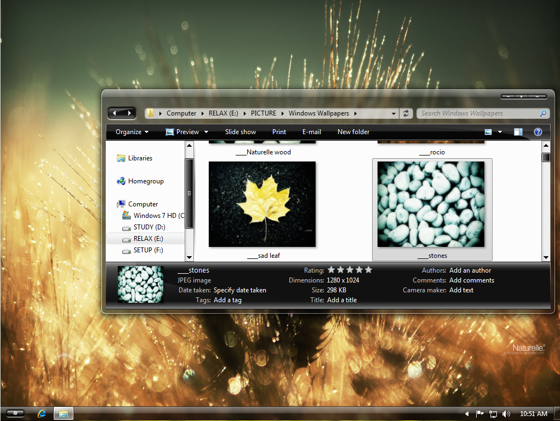Image resolution: width=560 pixels, height=421 pixels.
Task: Open STUDY (D:) drive in sidebar
Action: [149, 227]
